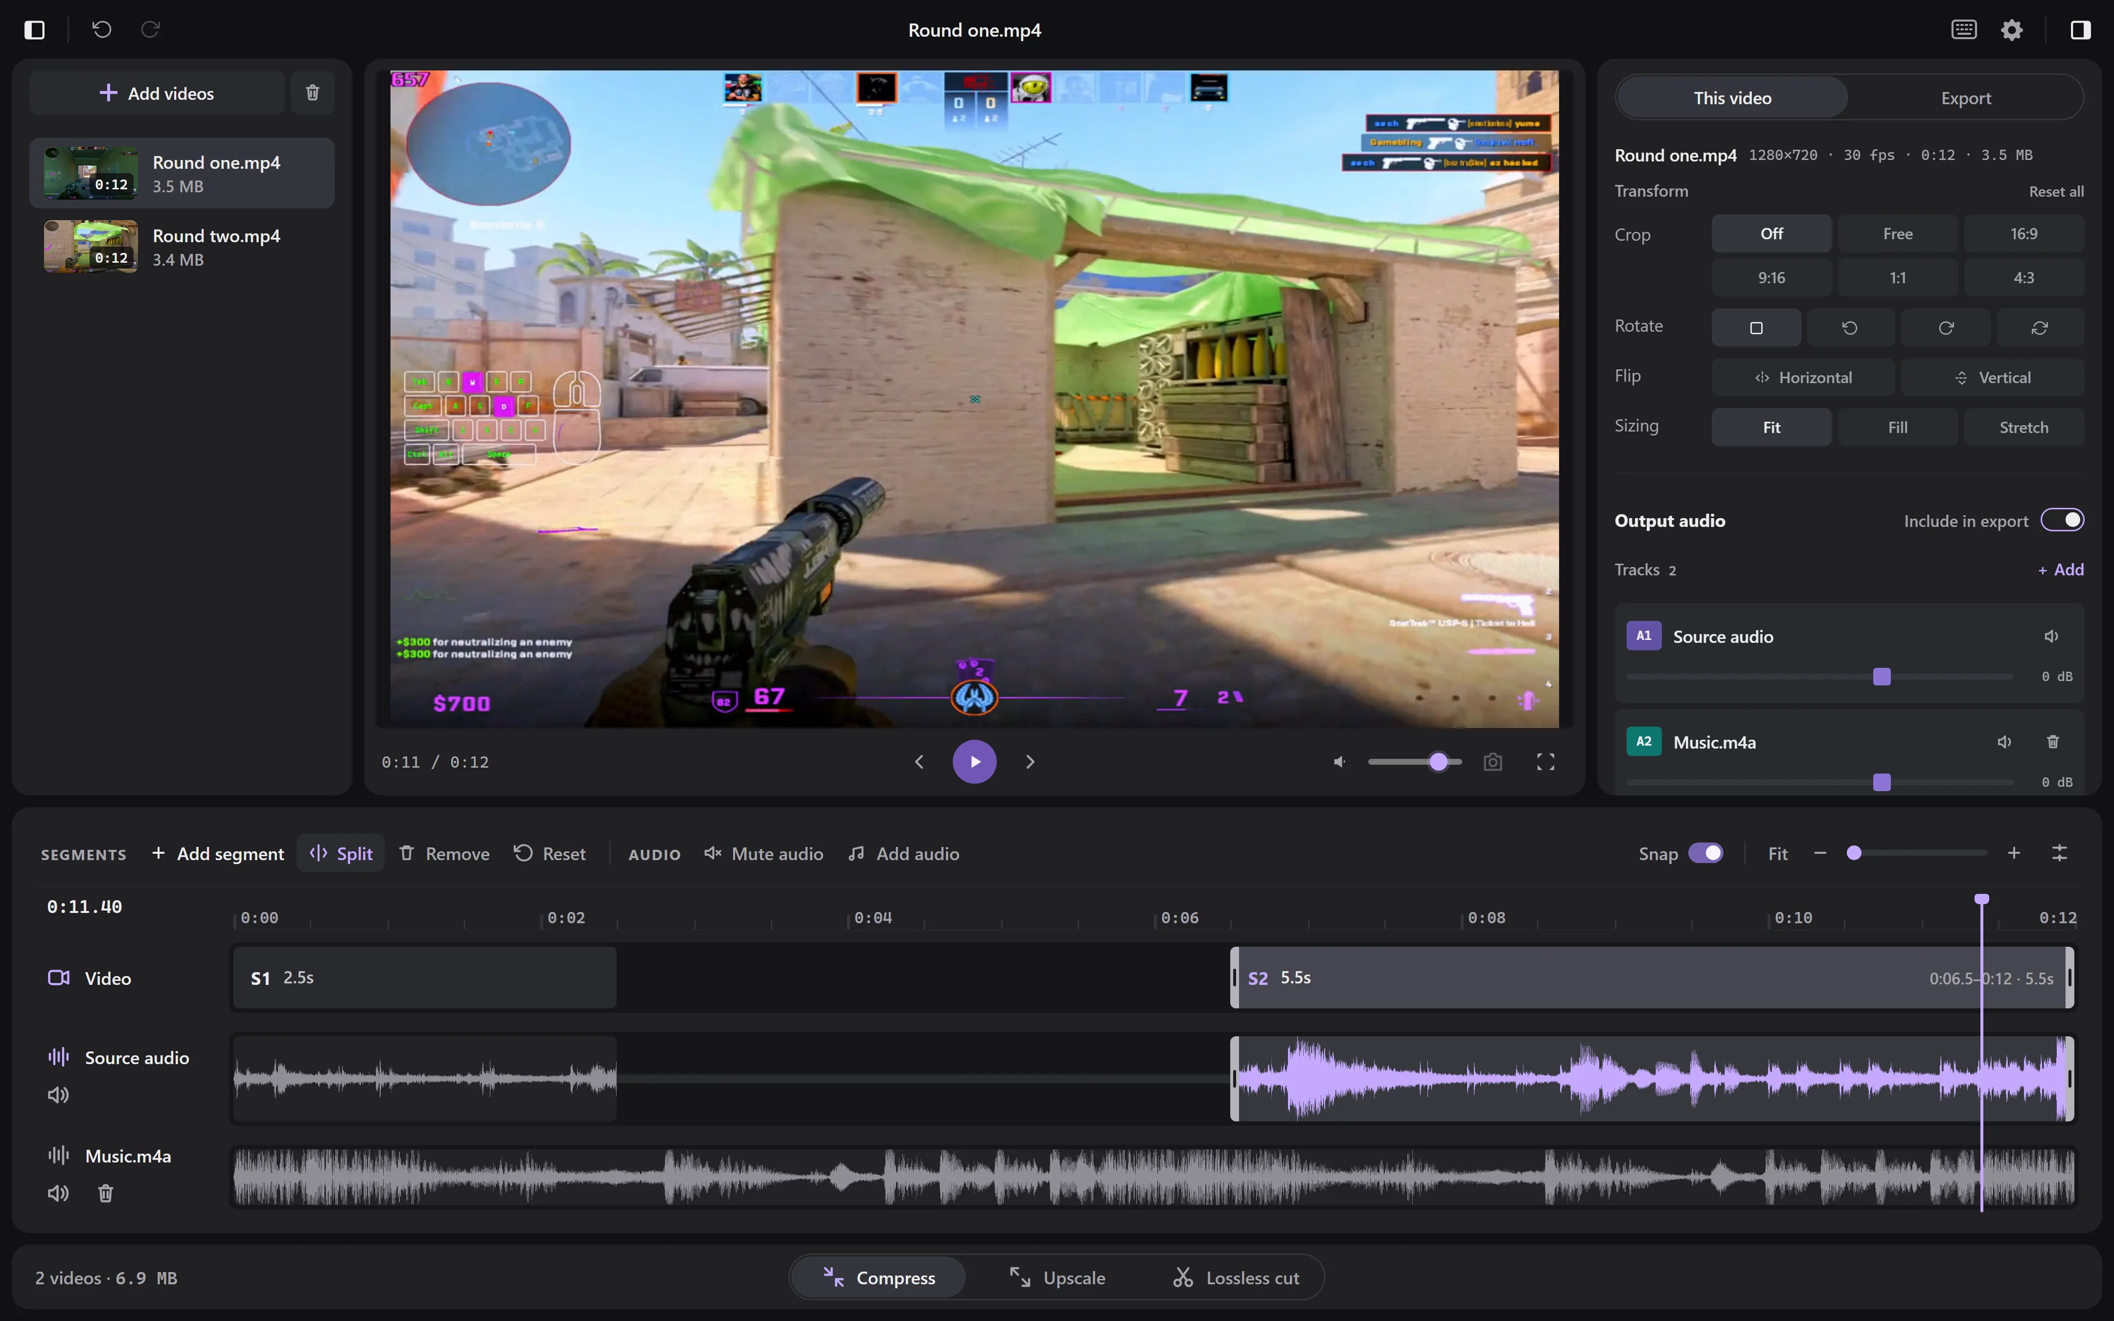Rotate video clockwise

tap(1945, 328)
